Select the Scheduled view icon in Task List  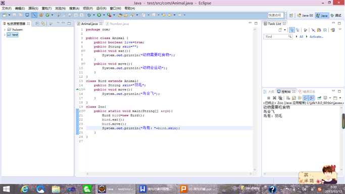[x=298, y=30]
